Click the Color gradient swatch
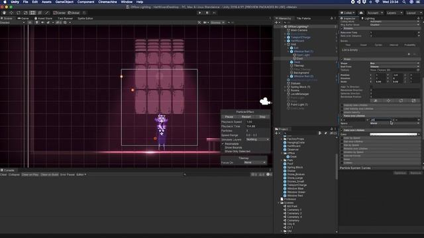Viewport: 424px width, 238px height. (394, 134)
